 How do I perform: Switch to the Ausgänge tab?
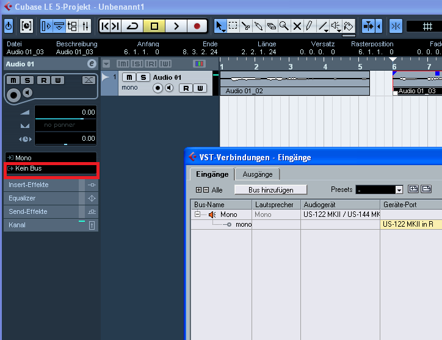[x=258, y=174]
